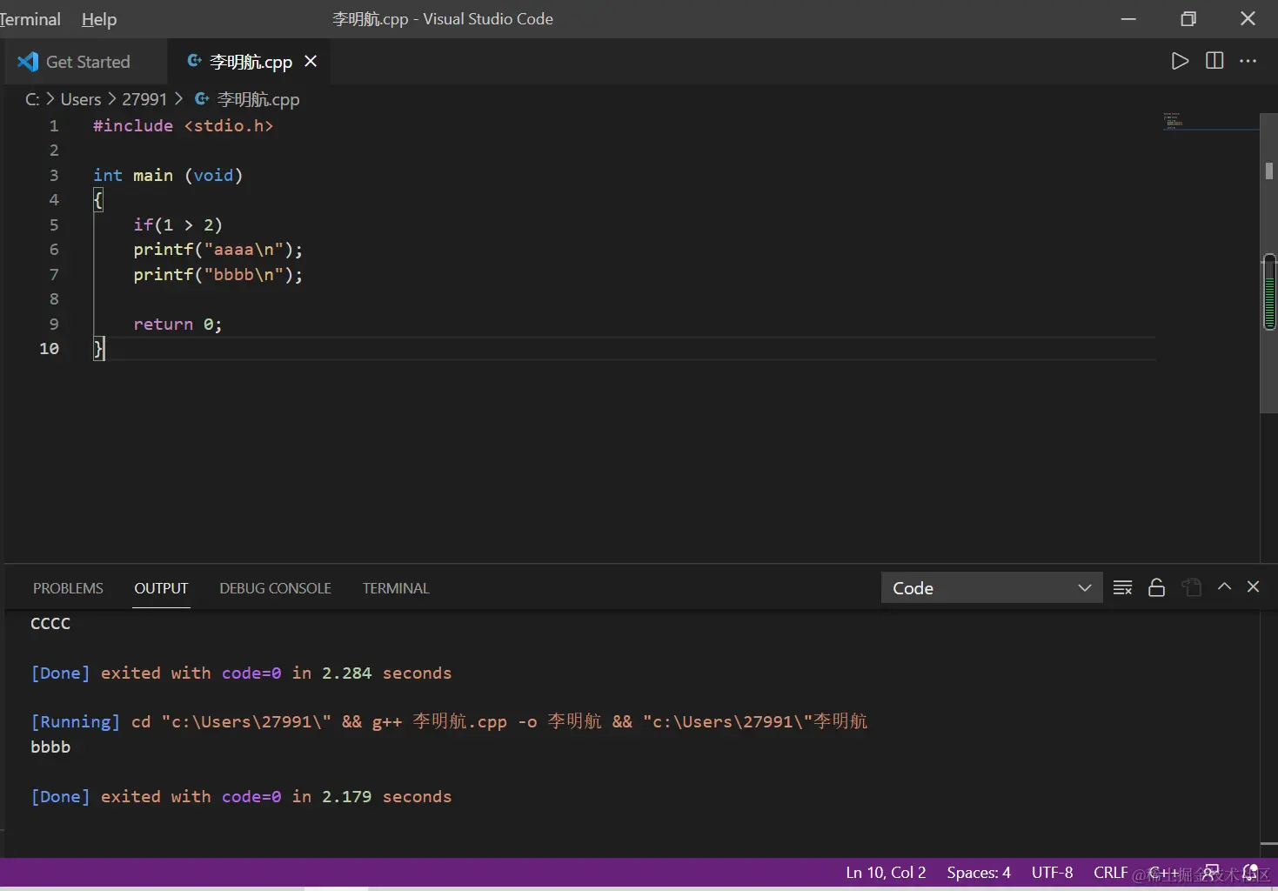
Task: Clear the output panel contents
Action: click(1122, 587)
